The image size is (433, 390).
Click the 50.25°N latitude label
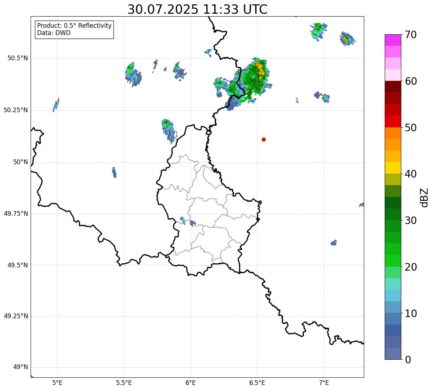point(16,110)
